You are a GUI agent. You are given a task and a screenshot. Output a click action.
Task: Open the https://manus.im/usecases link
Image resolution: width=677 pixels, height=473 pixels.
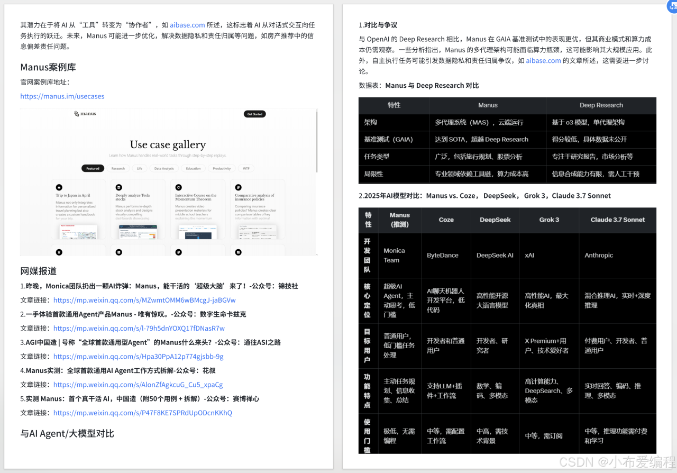[62, 96]
